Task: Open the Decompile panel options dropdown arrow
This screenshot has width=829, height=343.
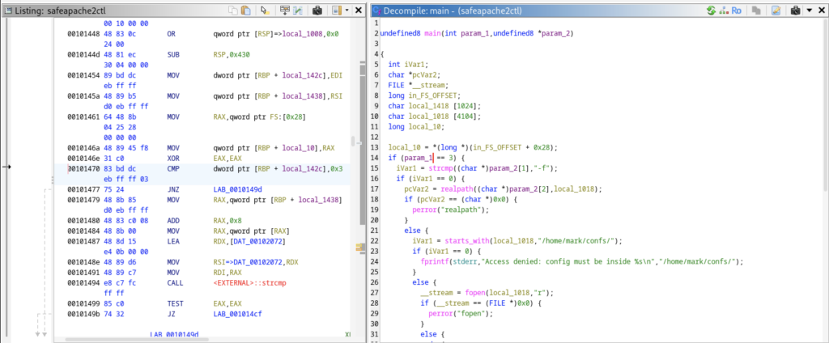Action: click(809, 11)
